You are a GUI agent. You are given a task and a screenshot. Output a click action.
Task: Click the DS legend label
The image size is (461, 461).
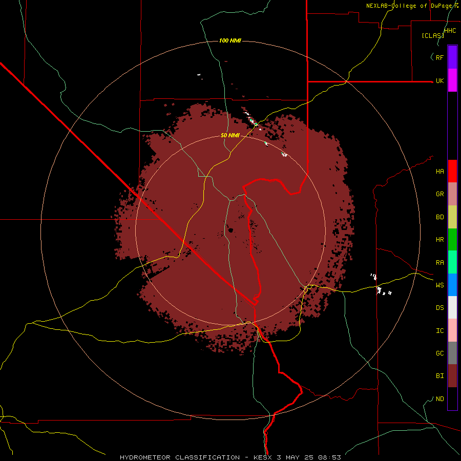pos(439,308)
